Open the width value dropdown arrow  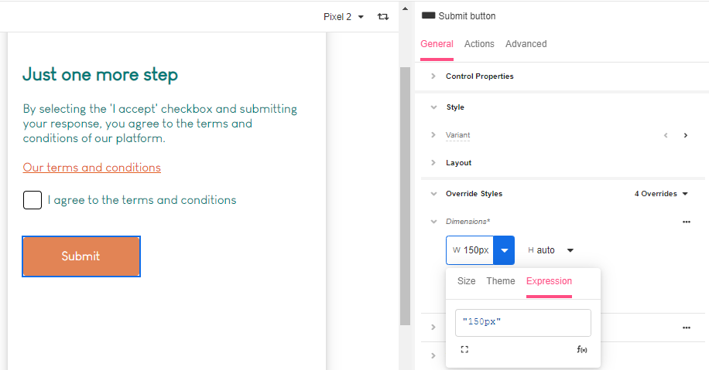[504, 250]
